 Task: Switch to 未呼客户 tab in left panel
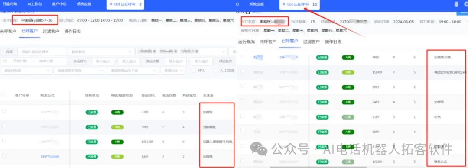pyautogui.click(x=8, y=31)
